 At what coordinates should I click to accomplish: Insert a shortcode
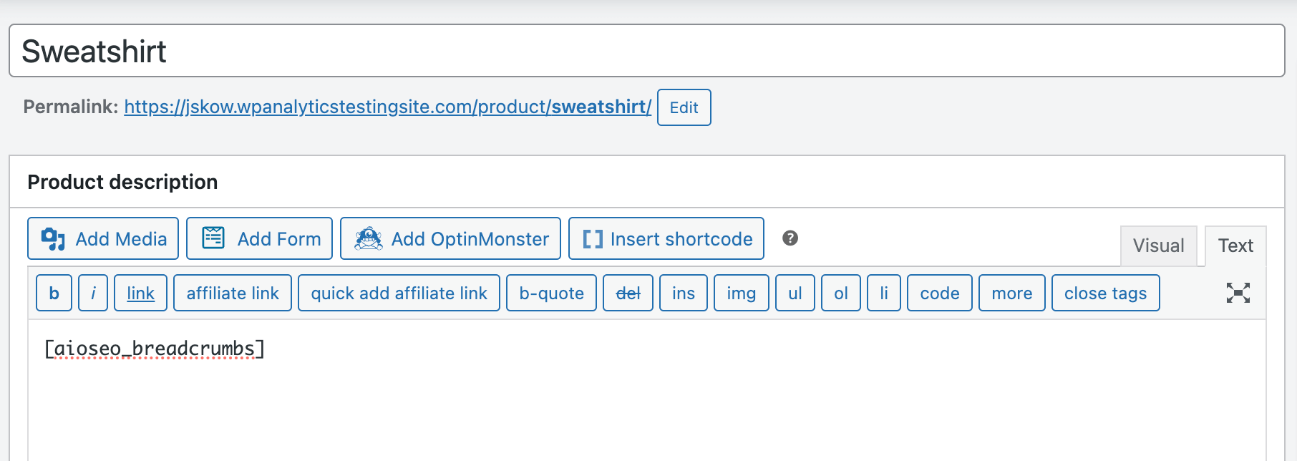(x=666, y=238)
